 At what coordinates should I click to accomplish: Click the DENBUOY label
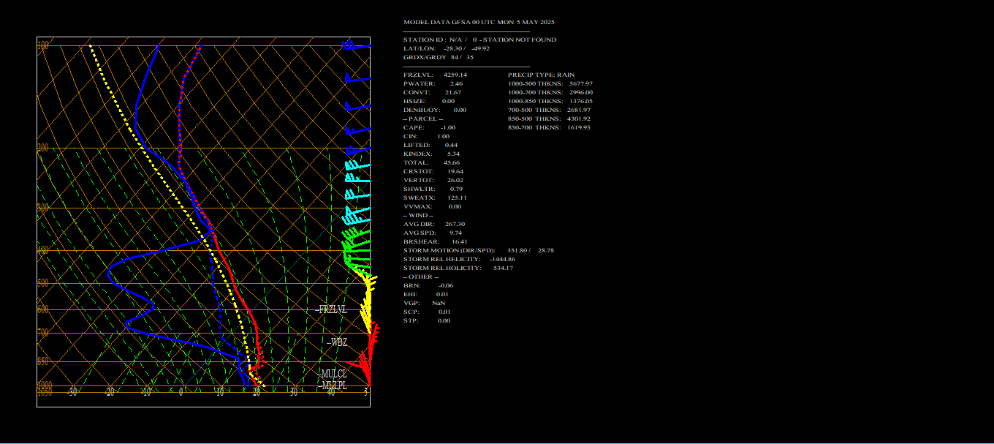pyautogui.click(x=420, y=110)
